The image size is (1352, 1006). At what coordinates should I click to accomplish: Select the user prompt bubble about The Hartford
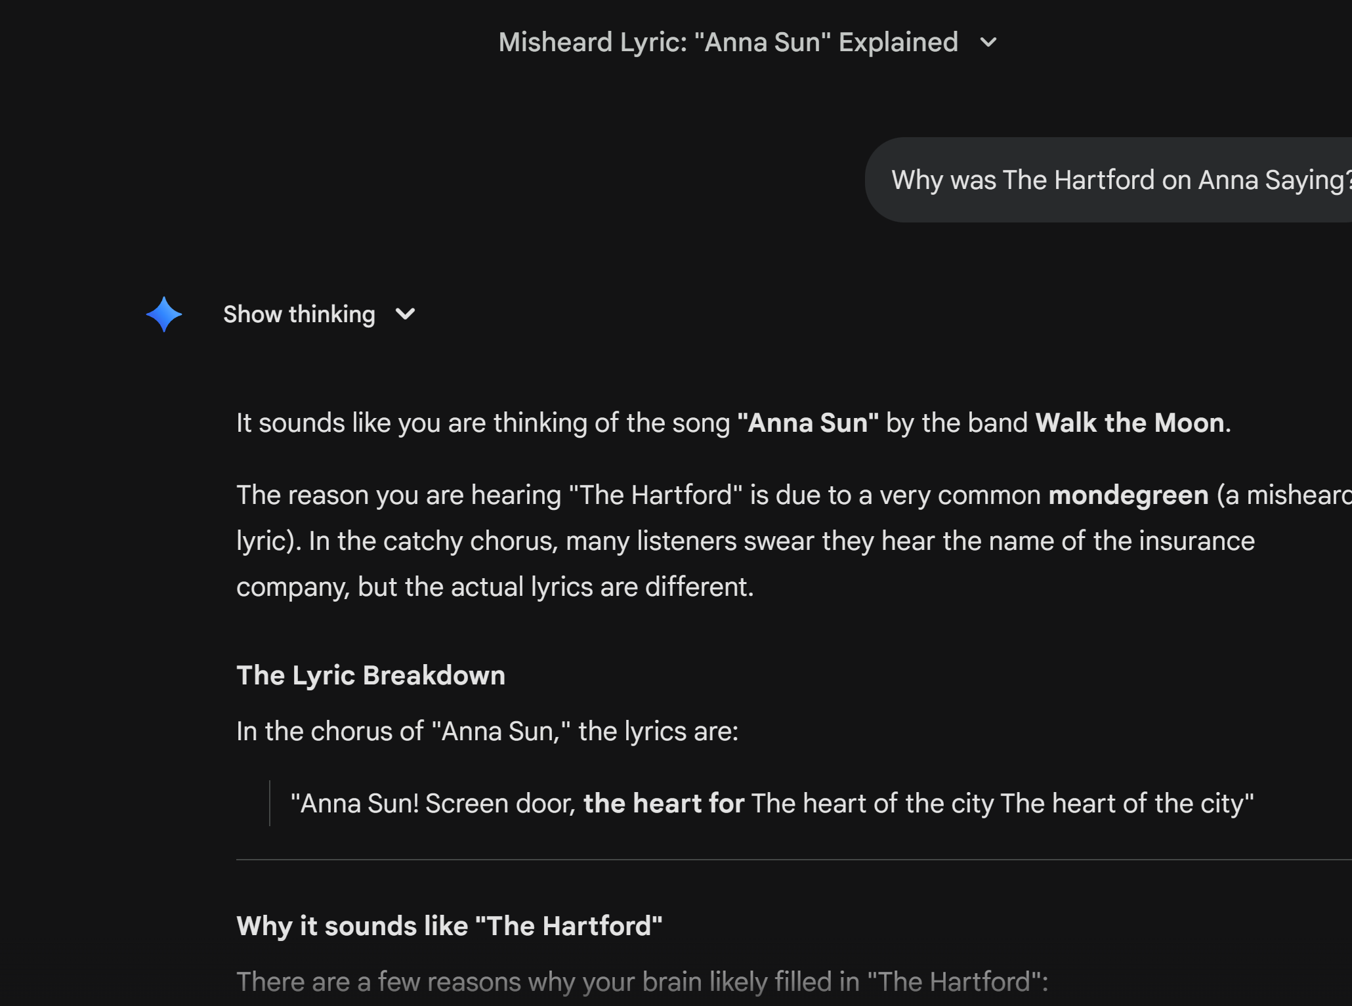click(x=1116, y=180)
